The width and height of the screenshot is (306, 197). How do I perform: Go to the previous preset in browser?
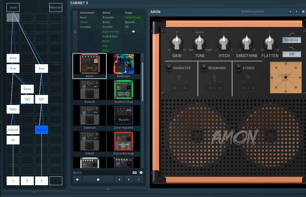(x=119, y=180)
